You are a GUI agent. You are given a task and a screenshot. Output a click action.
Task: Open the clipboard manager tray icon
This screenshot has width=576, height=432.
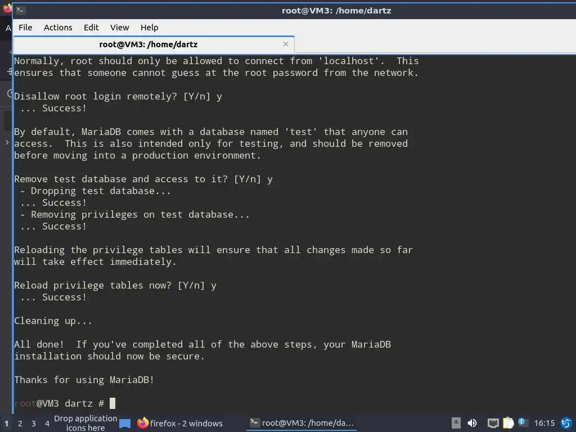tap(508, 423)
